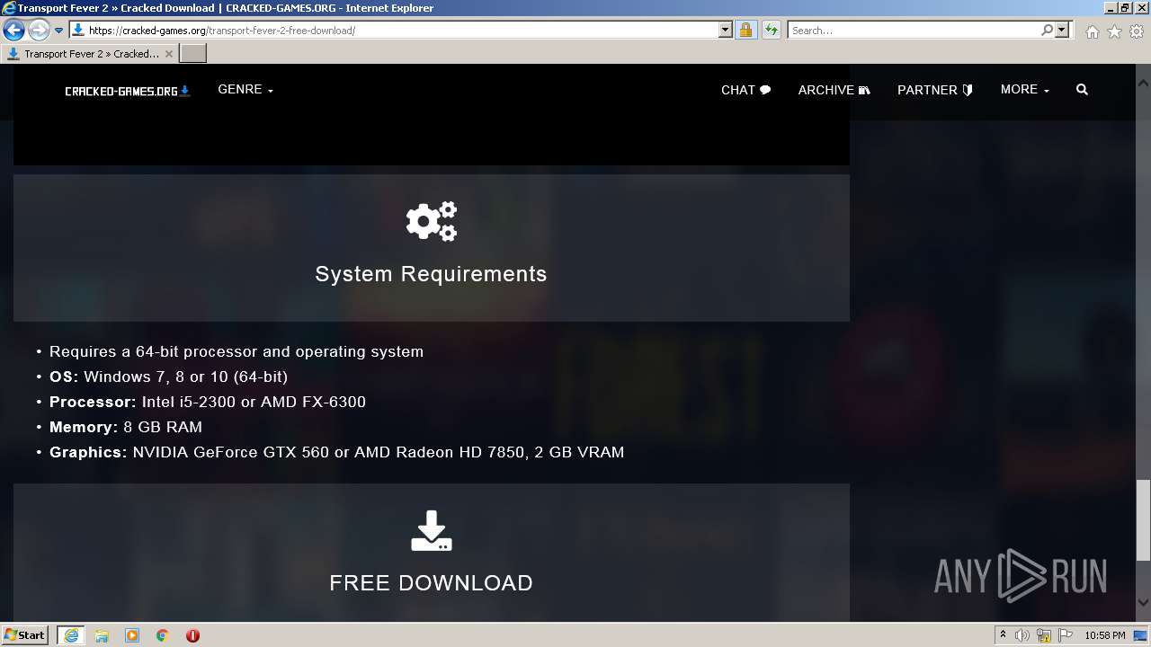Click the site search magnifier icon
1151x647 pixels.
[x=1082, y=90]
